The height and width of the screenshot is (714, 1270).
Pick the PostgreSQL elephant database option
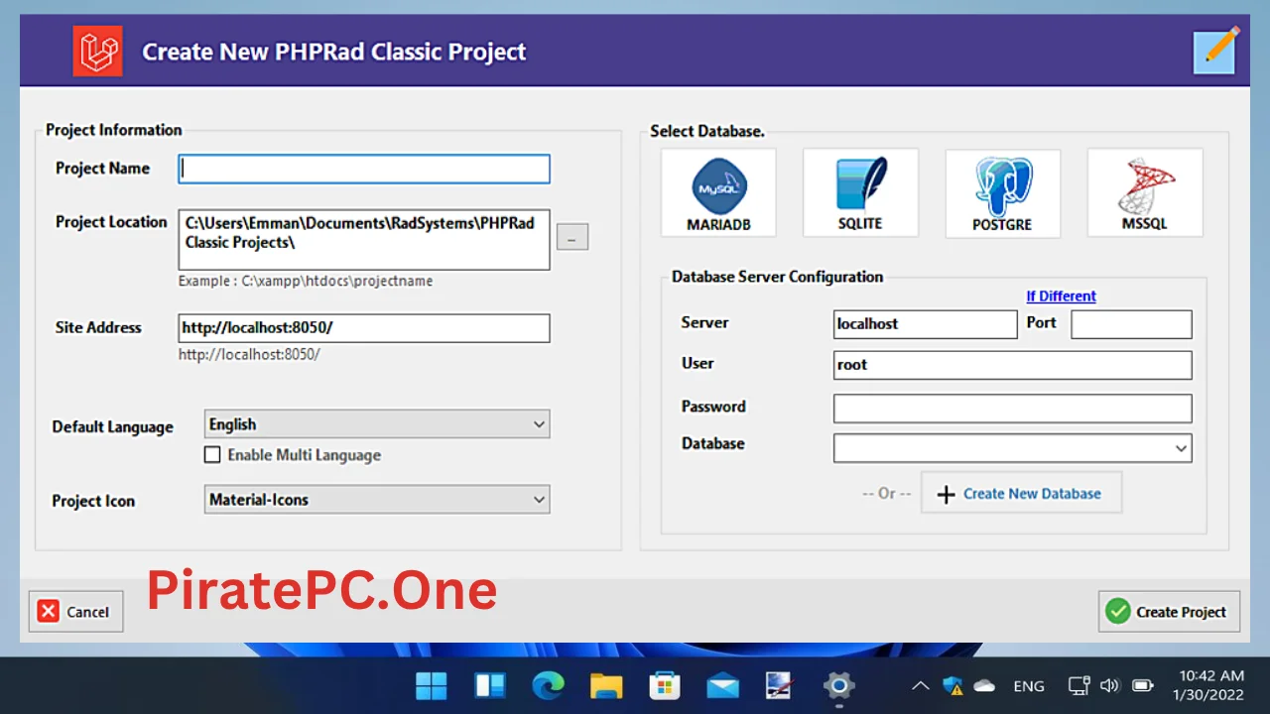1002,193
